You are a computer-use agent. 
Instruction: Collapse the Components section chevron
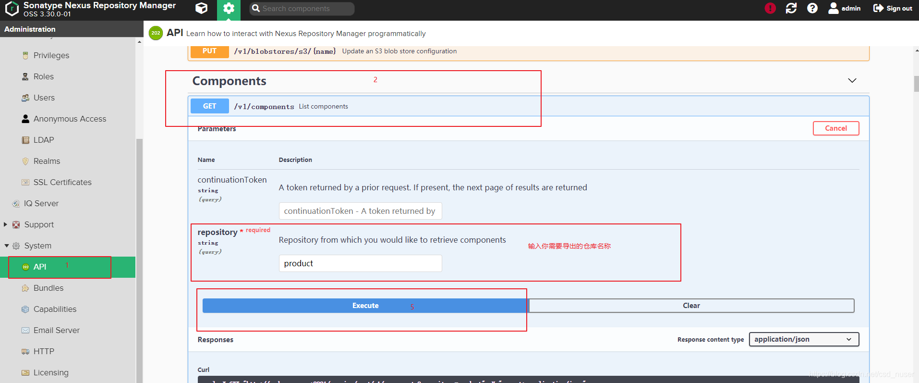pos(852,80)
